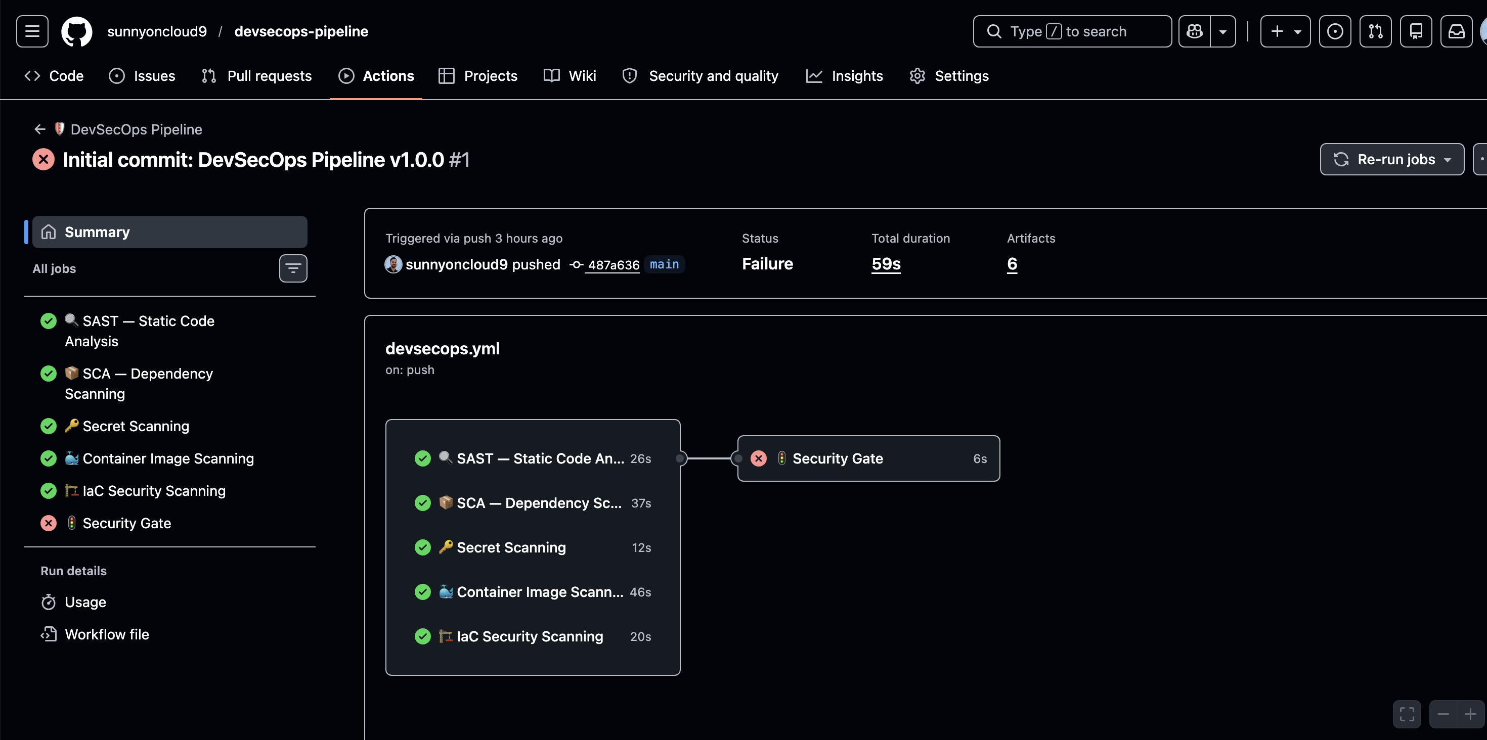Click the Failure status text

pyautogui.click(x=767, y=264)
